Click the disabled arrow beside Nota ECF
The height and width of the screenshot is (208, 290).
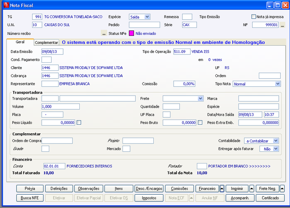(x=191, y=198)
